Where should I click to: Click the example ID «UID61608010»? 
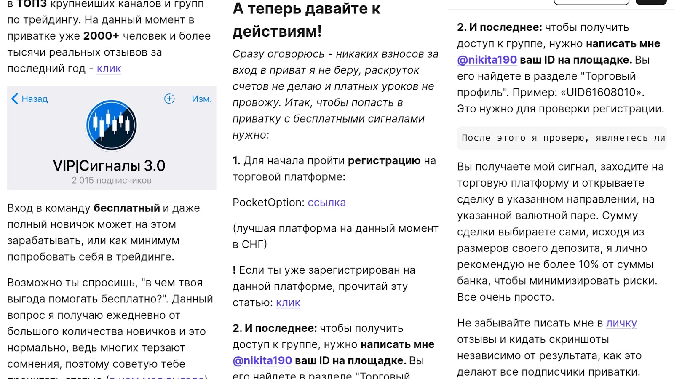tap(602, 92)
